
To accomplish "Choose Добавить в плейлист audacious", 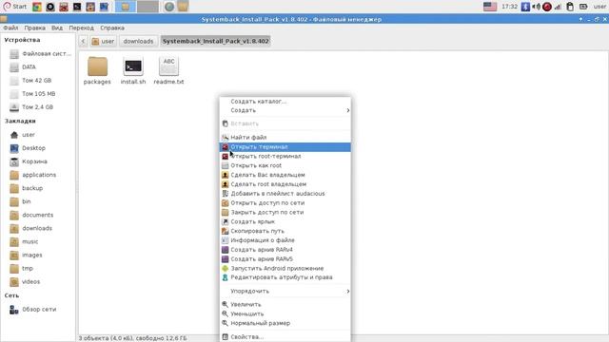I will pos(285,194).
